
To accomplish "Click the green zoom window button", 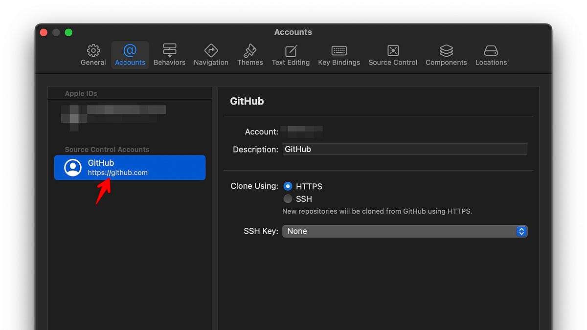I will pos(68,32).
